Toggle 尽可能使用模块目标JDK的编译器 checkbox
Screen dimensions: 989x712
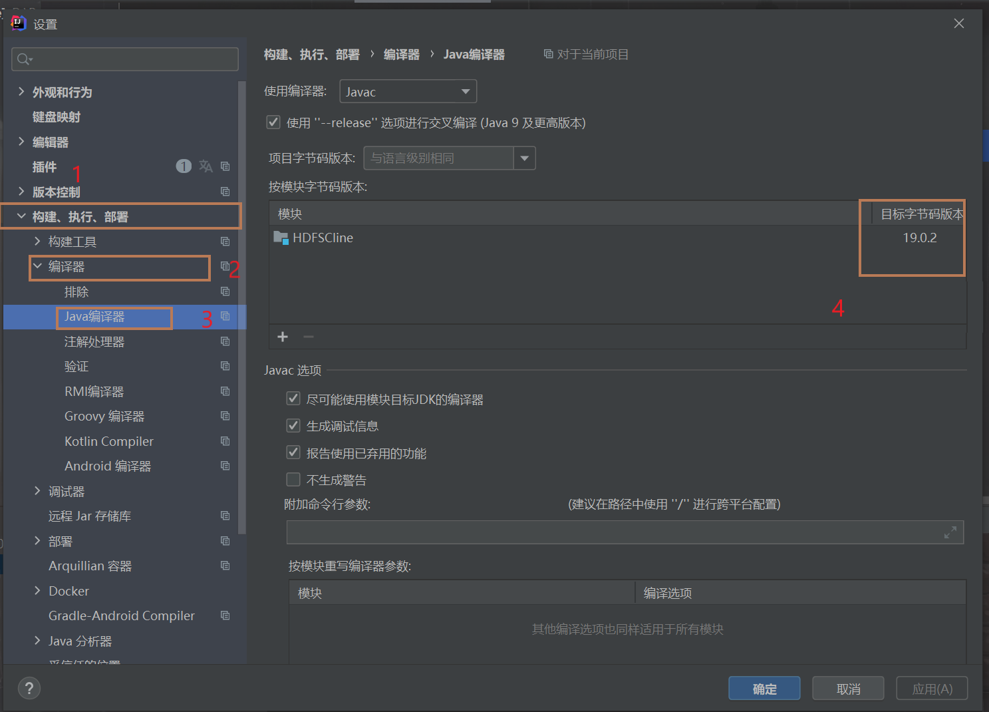[293, 399]
